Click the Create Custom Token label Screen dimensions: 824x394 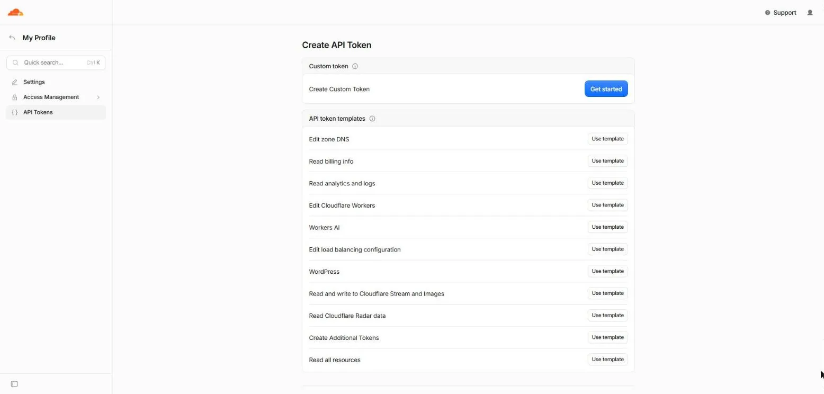[x=339, y=89]
